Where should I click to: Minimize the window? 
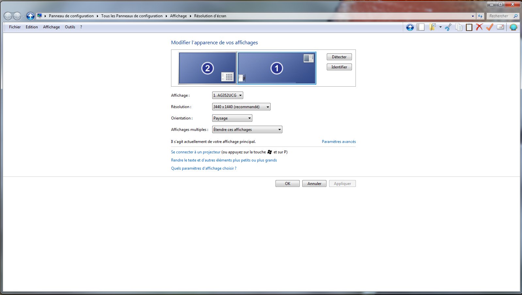click(x=492, y=4)
